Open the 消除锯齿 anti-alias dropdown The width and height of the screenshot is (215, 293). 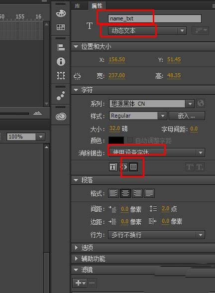click(x=156, y=152)
